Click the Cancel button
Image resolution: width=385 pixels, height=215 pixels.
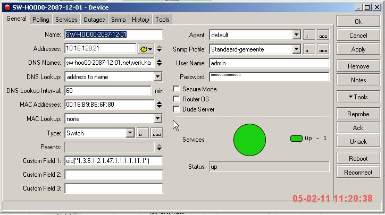[x=358, y=36]
